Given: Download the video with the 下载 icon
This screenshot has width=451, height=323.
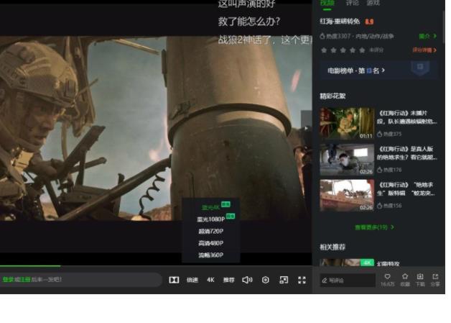Looking at the screenshot, I should (x=420, y=280).
